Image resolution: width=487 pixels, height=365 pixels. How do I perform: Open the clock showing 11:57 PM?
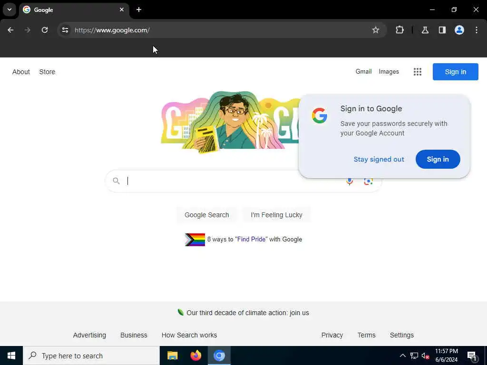pos(446,355)
